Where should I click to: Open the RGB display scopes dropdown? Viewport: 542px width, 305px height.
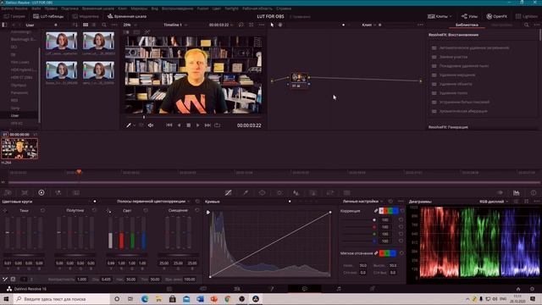click(494, 202)
